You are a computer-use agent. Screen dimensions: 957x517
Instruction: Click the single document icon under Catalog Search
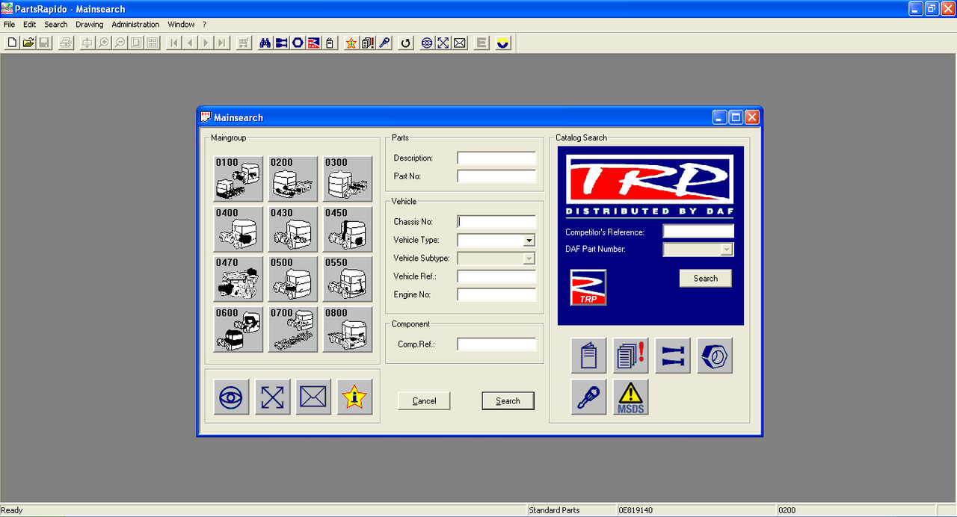(588, 356)
